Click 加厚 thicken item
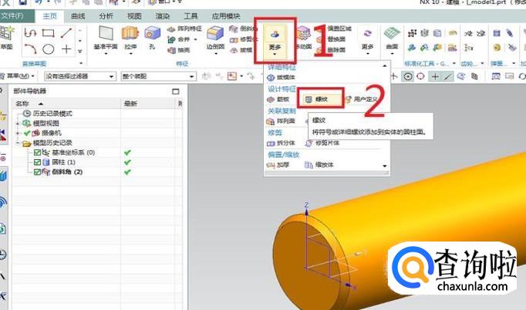The image size is (526, 310). click(278, 165)
